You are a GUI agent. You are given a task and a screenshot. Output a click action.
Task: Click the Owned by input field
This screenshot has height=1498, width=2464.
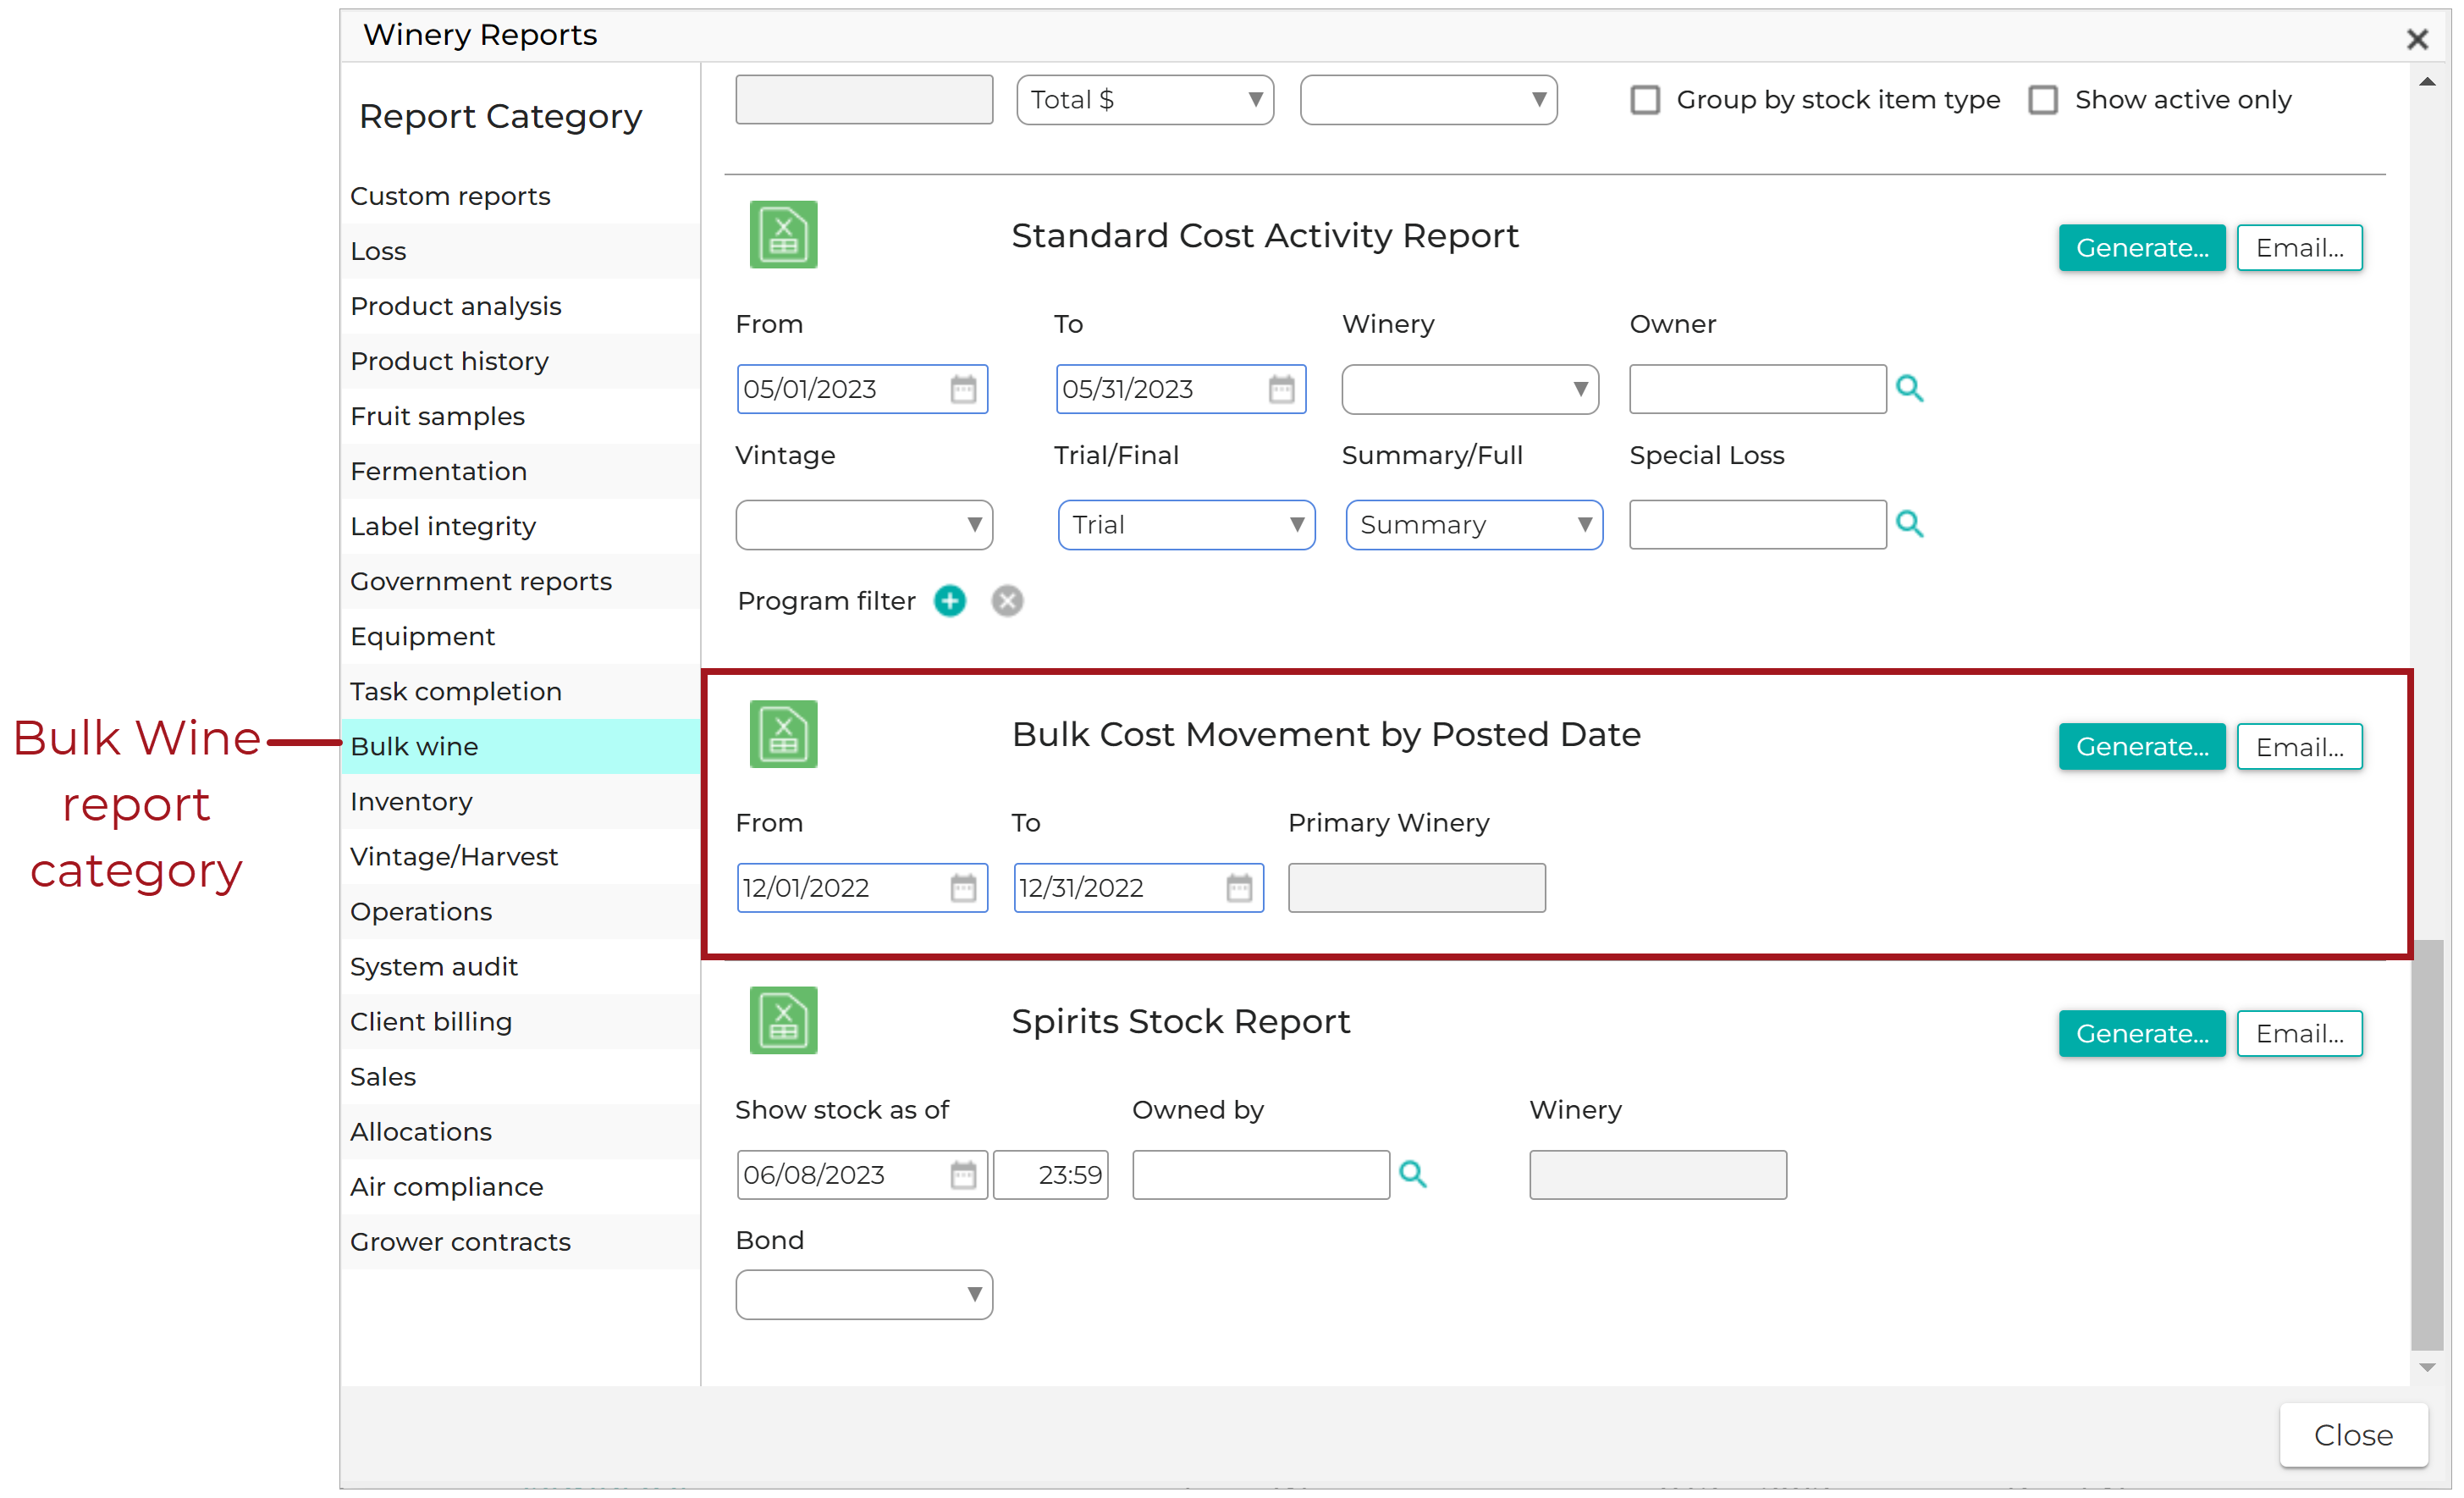point(1260,1175)
